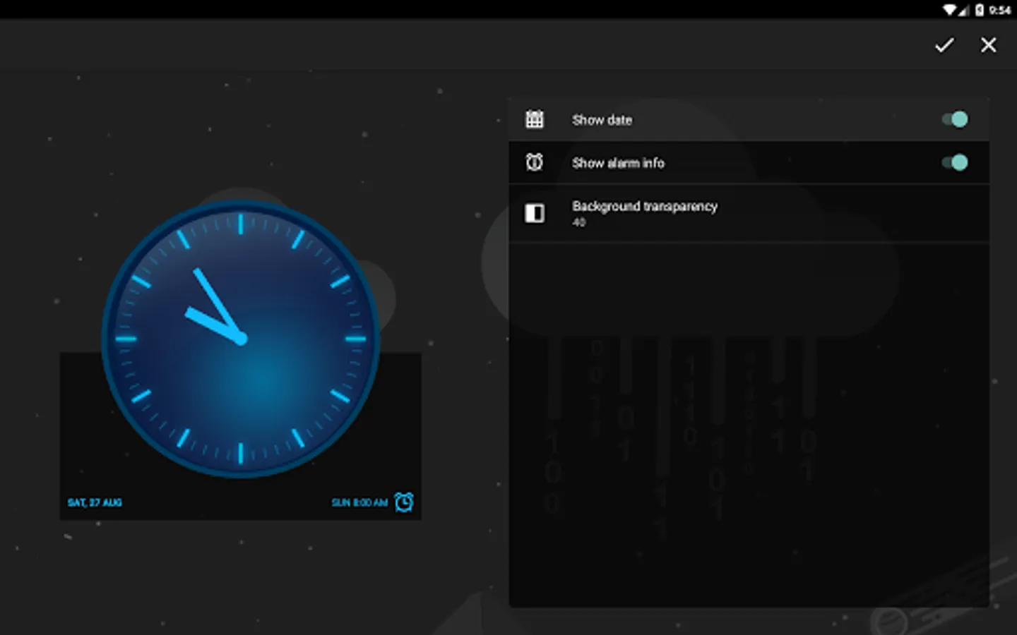Confirm settings with the checkmark icon
This screenshot has height=635, width=1017.
[944, 45]
